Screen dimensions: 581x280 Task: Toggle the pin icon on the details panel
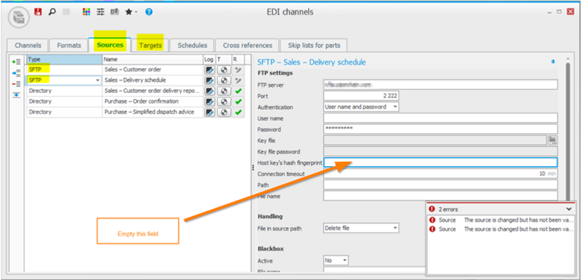pos(553,61)
